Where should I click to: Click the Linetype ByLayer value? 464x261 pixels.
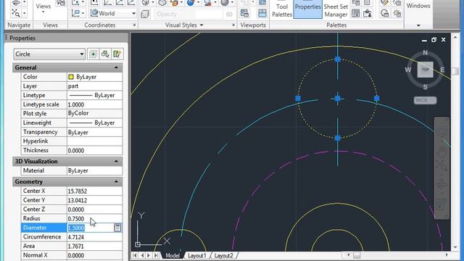click(94, 95)
